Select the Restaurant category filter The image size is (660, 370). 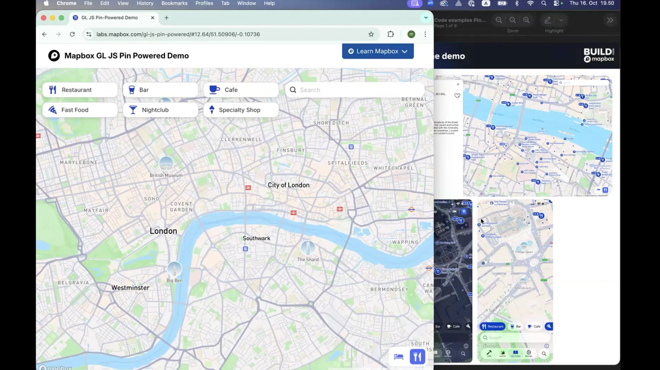pyautogui.click(x=80, y=90)
